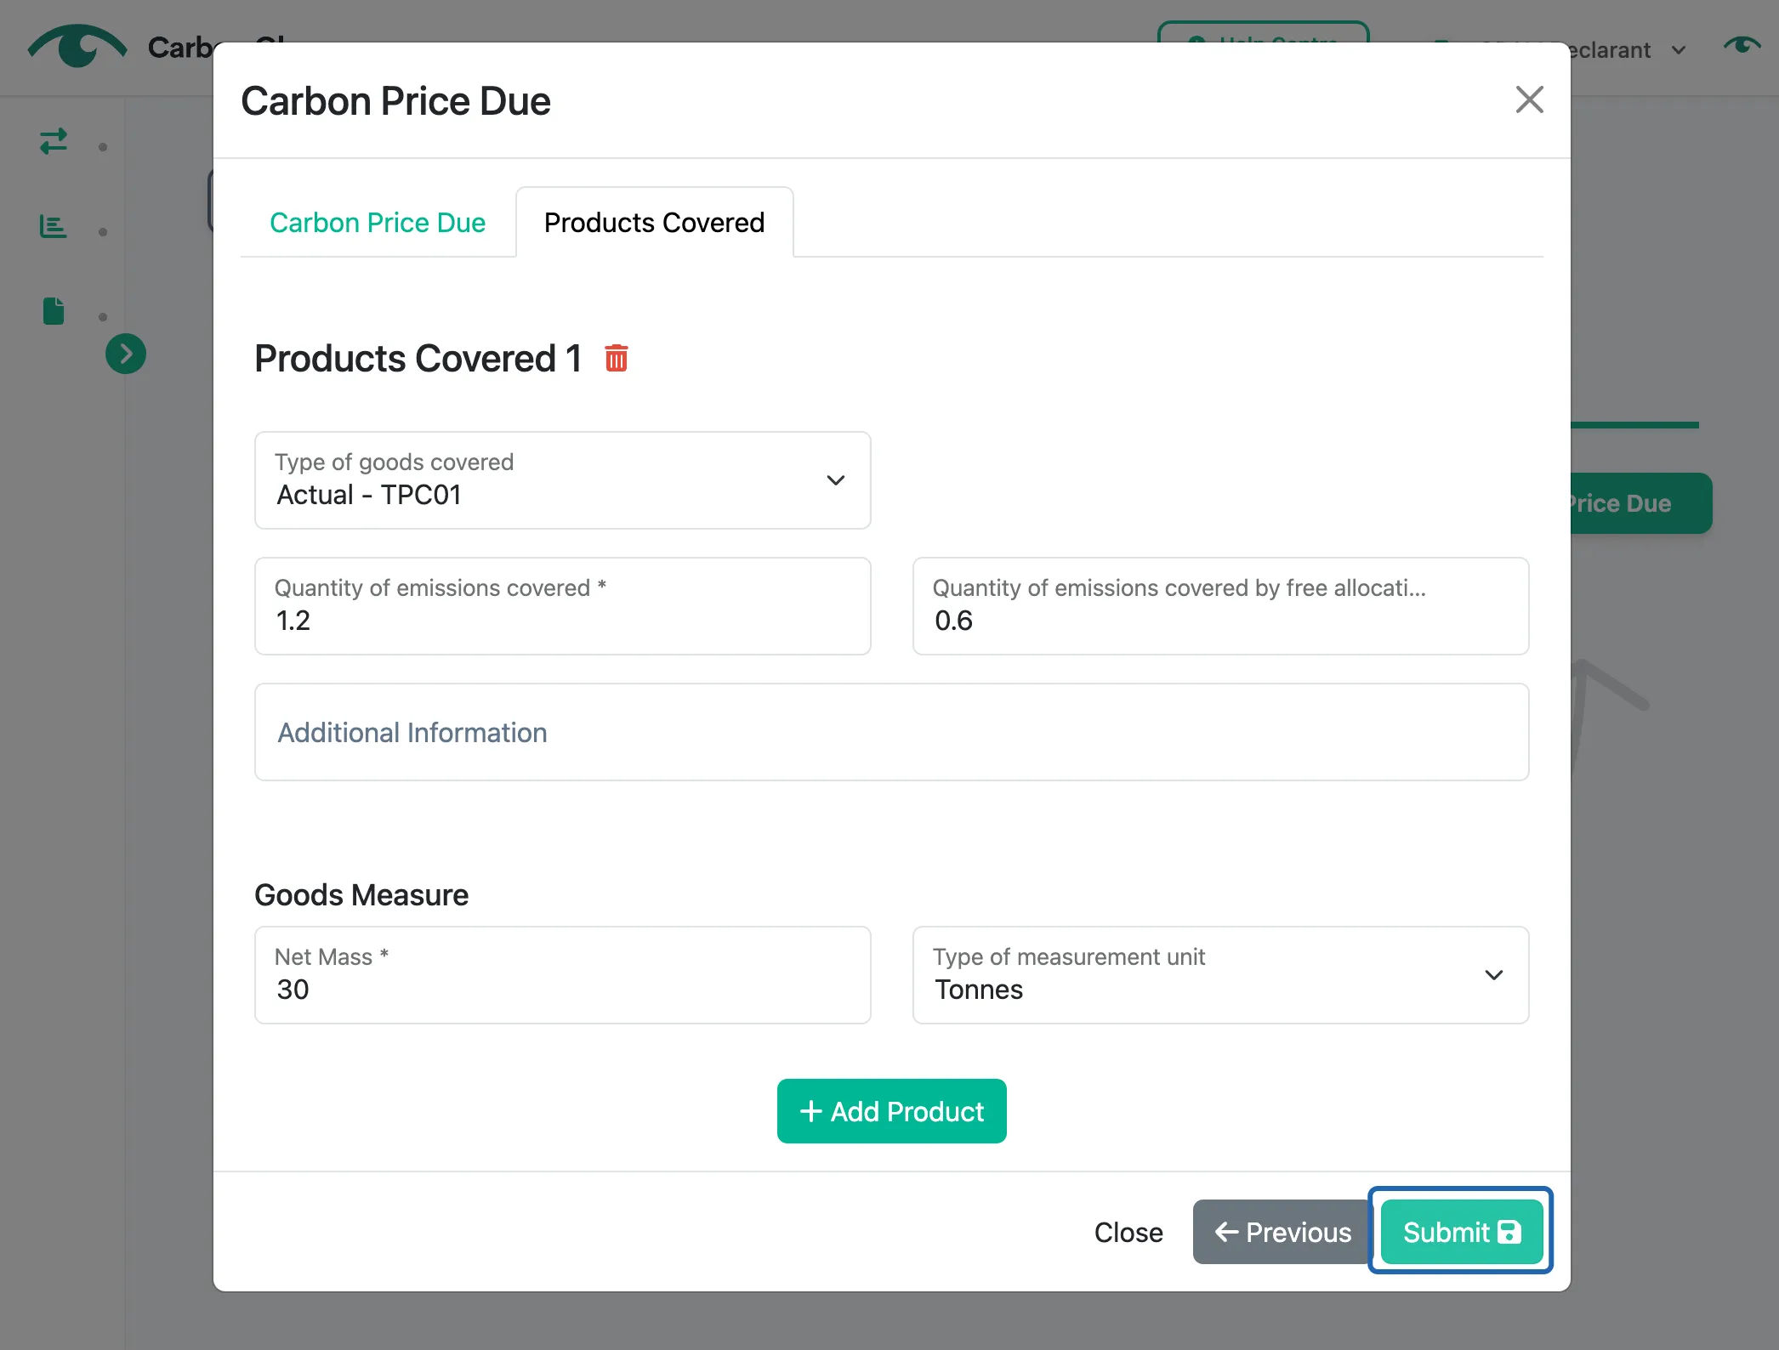Close the dialog with X icon
Screen dimensions: 1779x1350
tap(1529, 99)
